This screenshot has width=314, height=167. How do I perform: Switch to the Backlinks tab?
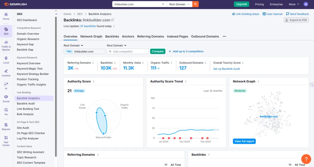[112, 36]
